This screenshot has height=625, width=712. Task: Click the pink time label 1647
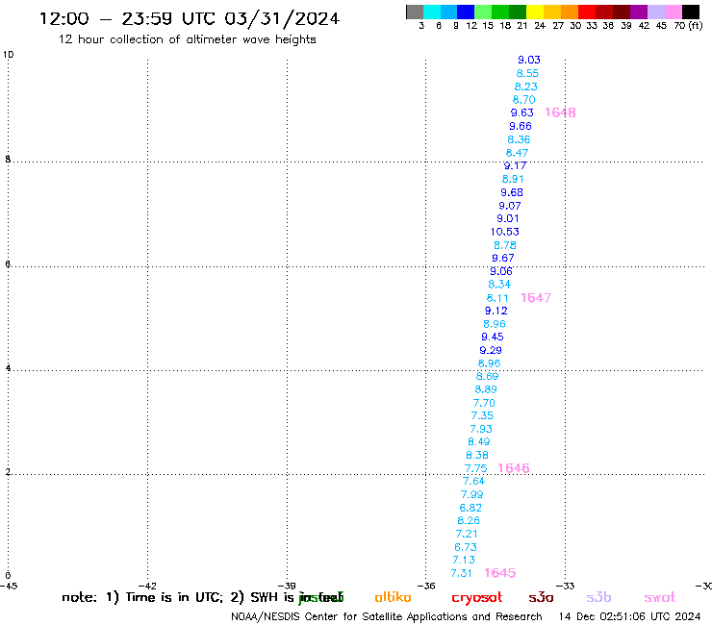click(536, 298)
